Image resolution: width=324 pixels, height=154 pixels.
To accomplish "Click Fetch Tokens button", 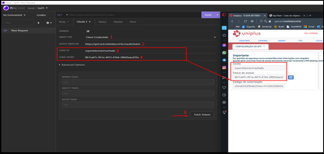I will (202, 114).
